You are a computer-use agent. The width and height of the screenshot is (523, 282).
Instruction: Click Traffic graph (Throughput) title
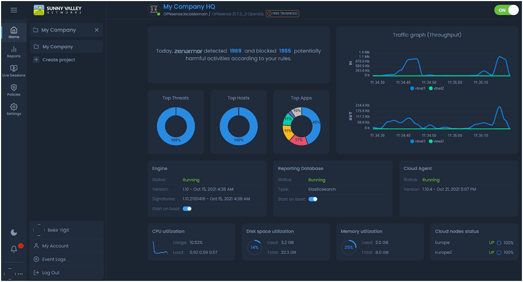click(x=427, y=35)
